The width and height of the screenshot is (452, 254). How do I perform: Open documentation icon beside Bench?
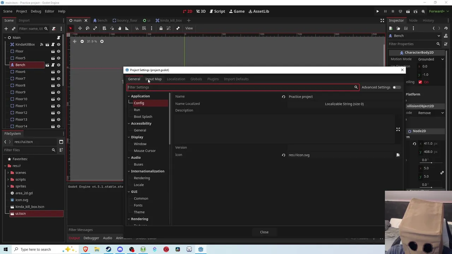point(446,36)
